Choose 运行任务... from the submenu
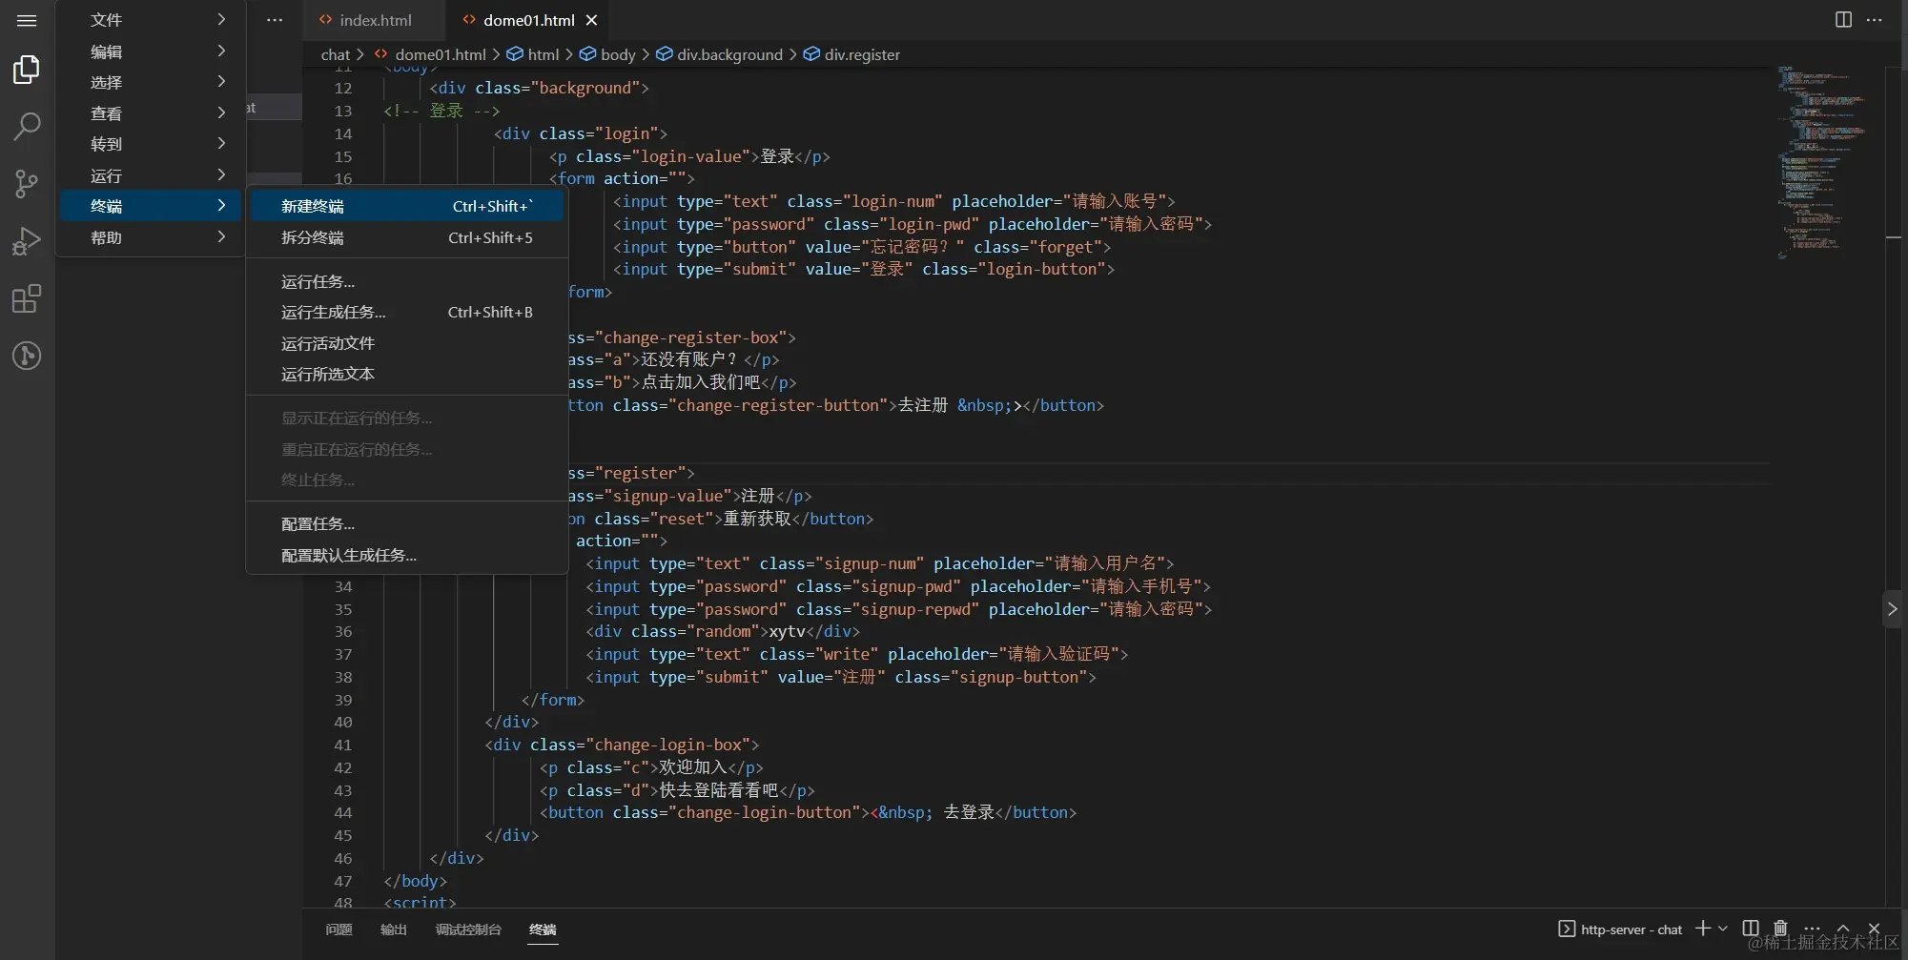1908x960 pixels. pyautogui.click(x=407, y=281)
